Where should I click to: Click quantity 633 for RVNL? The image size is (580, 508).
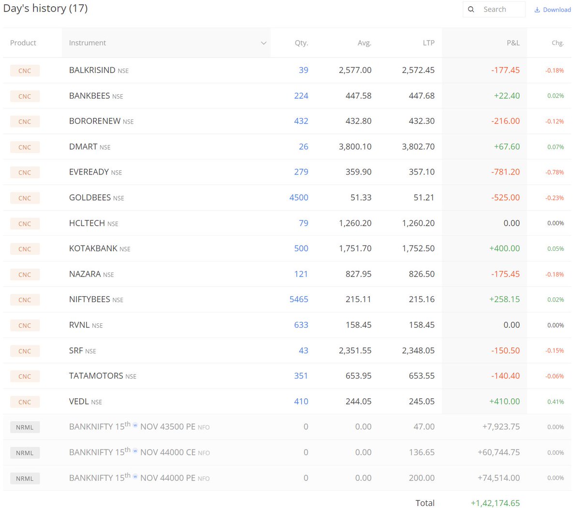coord(301,325)
